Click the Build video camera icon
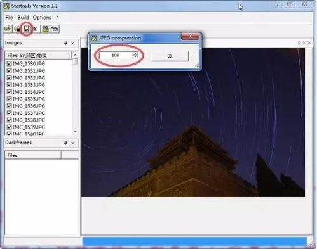Viewport: 317px width, 249px height. coord(55,29)
